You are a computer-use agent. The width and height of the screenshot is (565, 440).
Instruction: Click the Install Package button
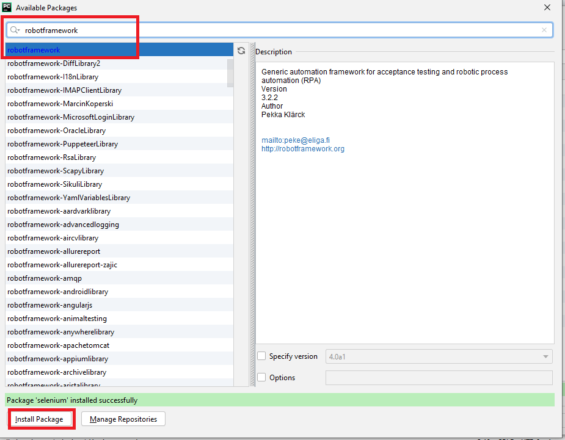39,419
